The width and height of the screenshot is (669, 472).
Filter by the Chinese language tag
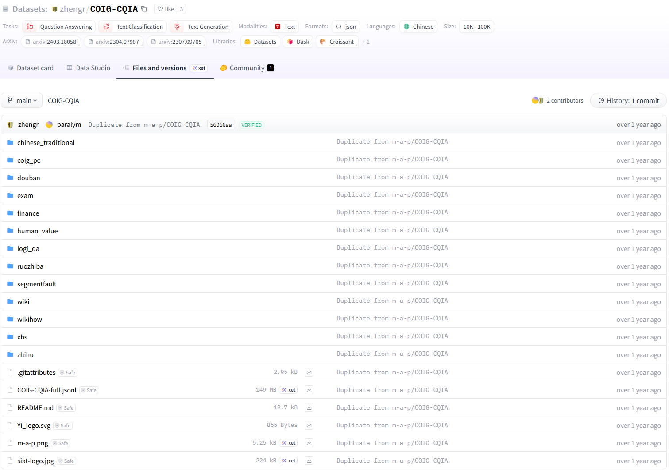[418, 27]
